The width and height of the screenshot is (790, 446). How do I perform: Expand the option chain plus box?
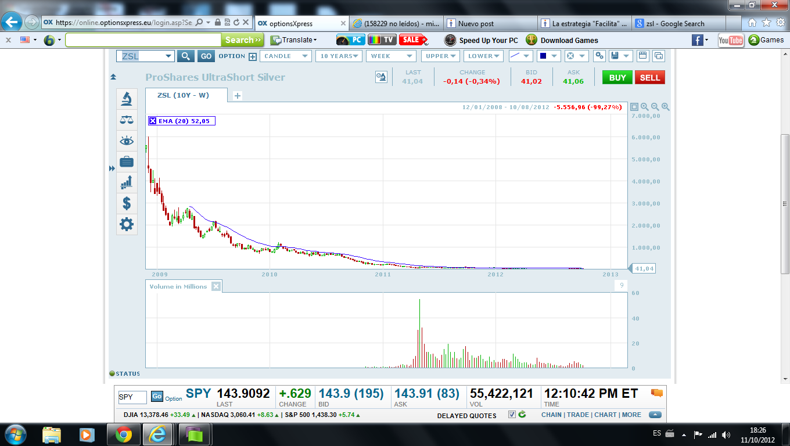pos(253,56)
